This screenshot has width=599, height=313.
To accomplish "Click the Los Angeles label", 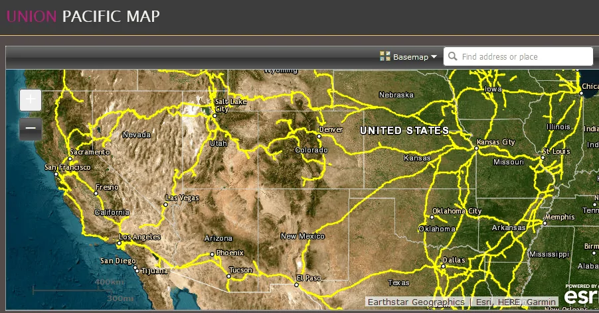I will (139, 237).
